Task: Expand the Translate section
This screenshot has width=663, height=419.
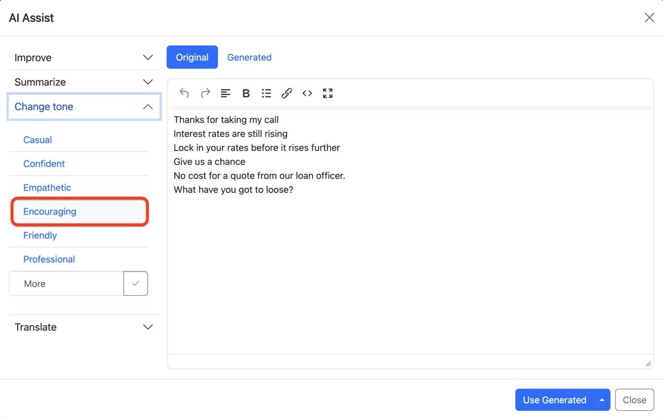Action: tap(84, 327)
